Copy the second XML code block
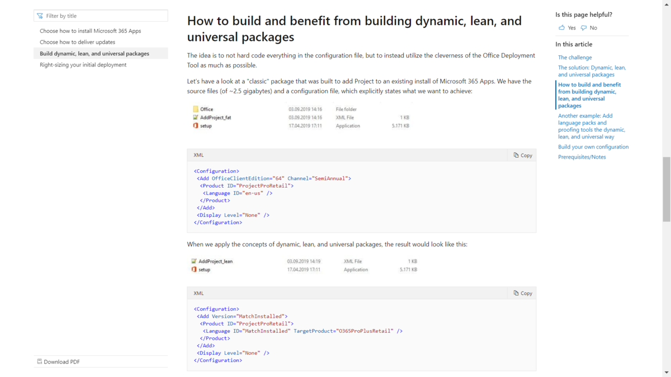This screenshot has height=377, width=671. [523, 293]
